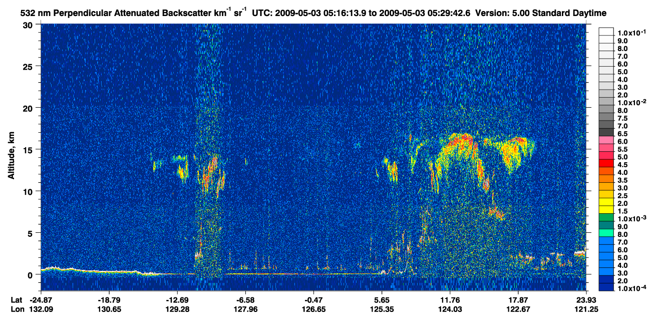Click color bar label '1.0x10-4' at bottom
This screenshot has height=334, width=651.
(631, 289)
